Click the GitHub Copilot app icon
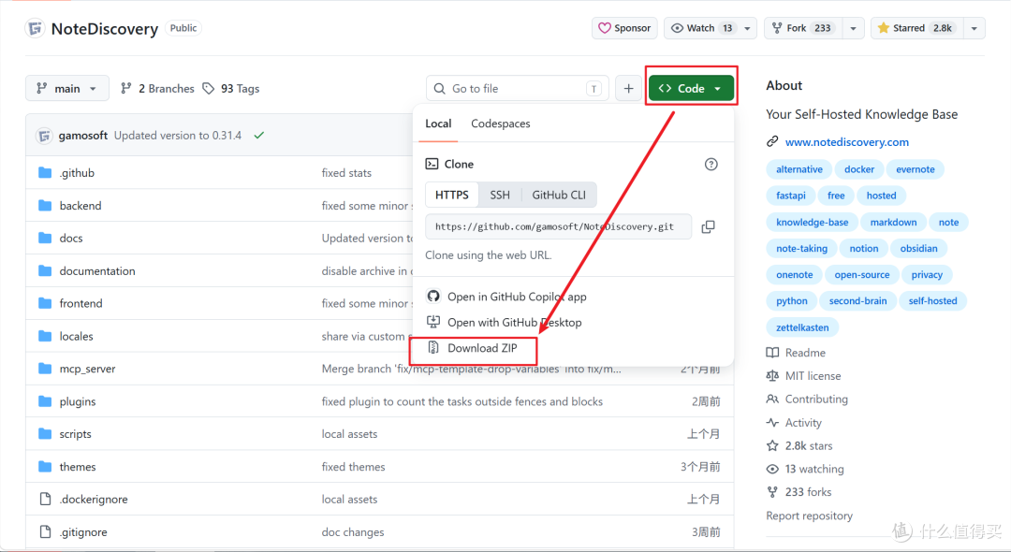 click(433, 297)
